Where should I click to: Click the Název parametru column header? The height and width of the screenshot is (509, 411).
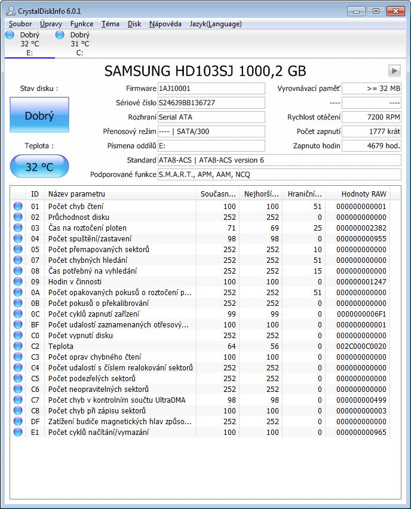click(x=120, y=194)
